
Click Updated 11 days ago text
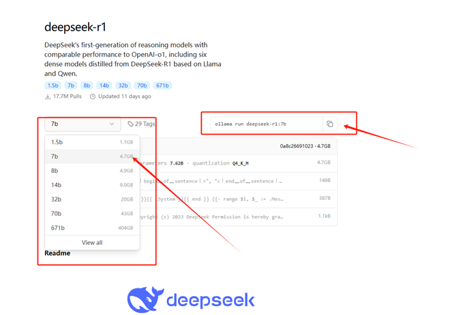[x=125, y=97]
